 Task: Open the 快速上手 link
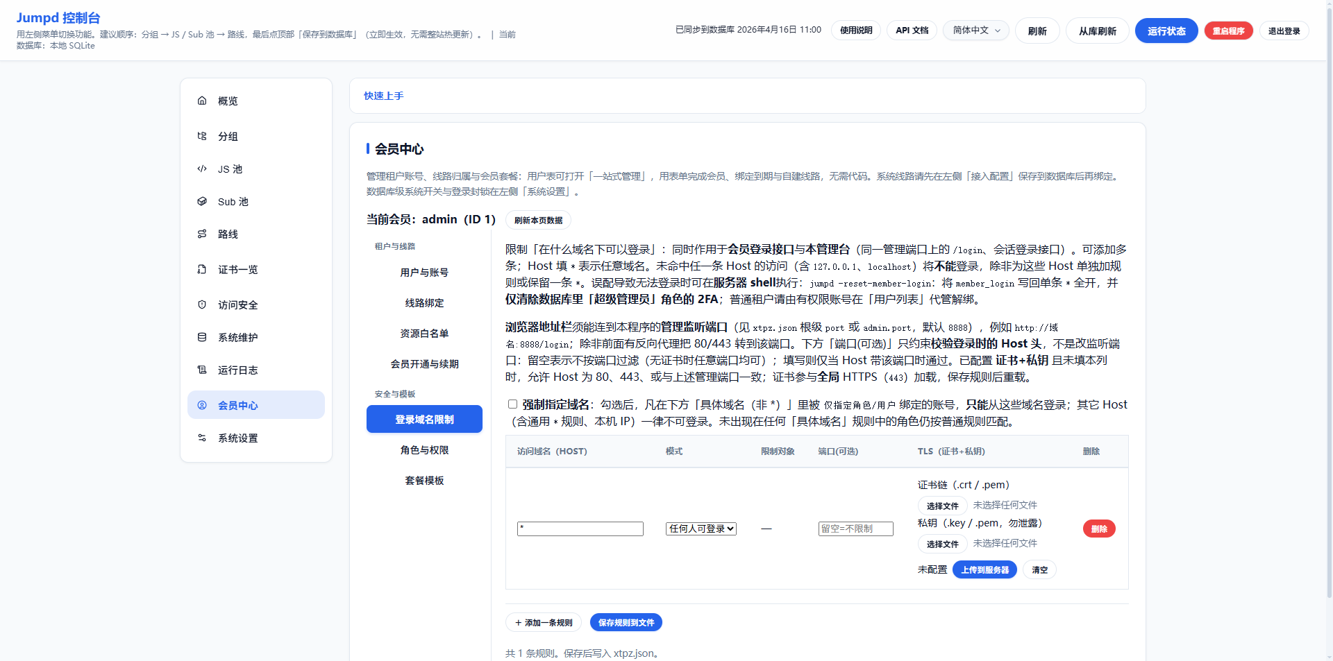click(383, 96)
